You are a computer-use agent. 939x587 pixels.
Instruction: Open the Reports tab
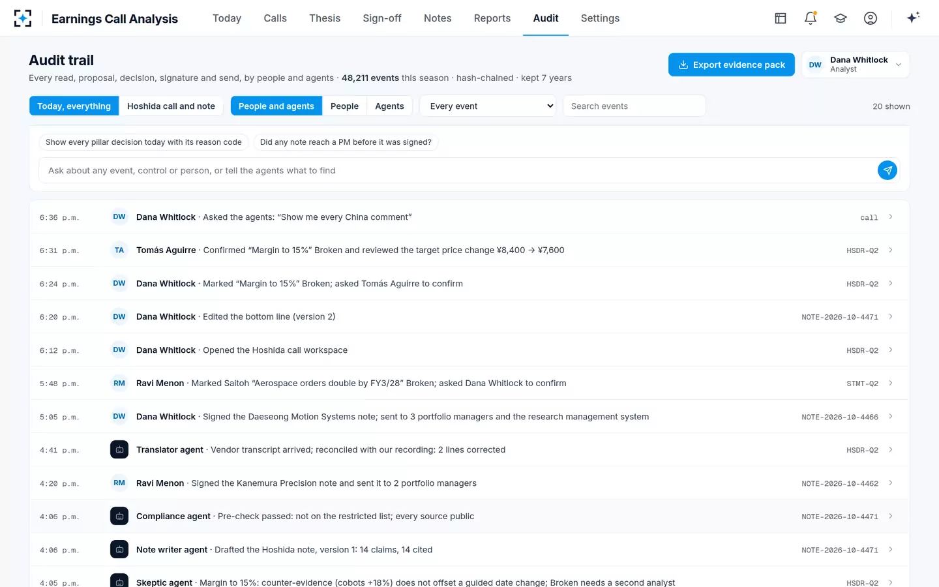(492, 18)
